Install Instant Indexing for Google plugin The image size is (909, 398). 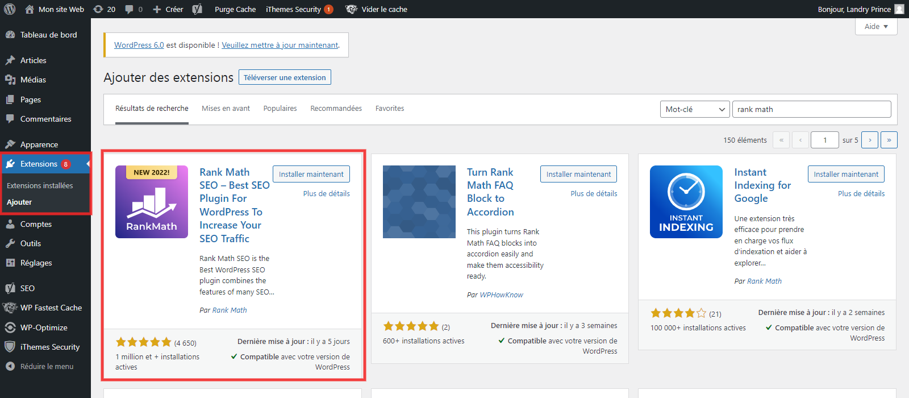(x=846, y=174)
